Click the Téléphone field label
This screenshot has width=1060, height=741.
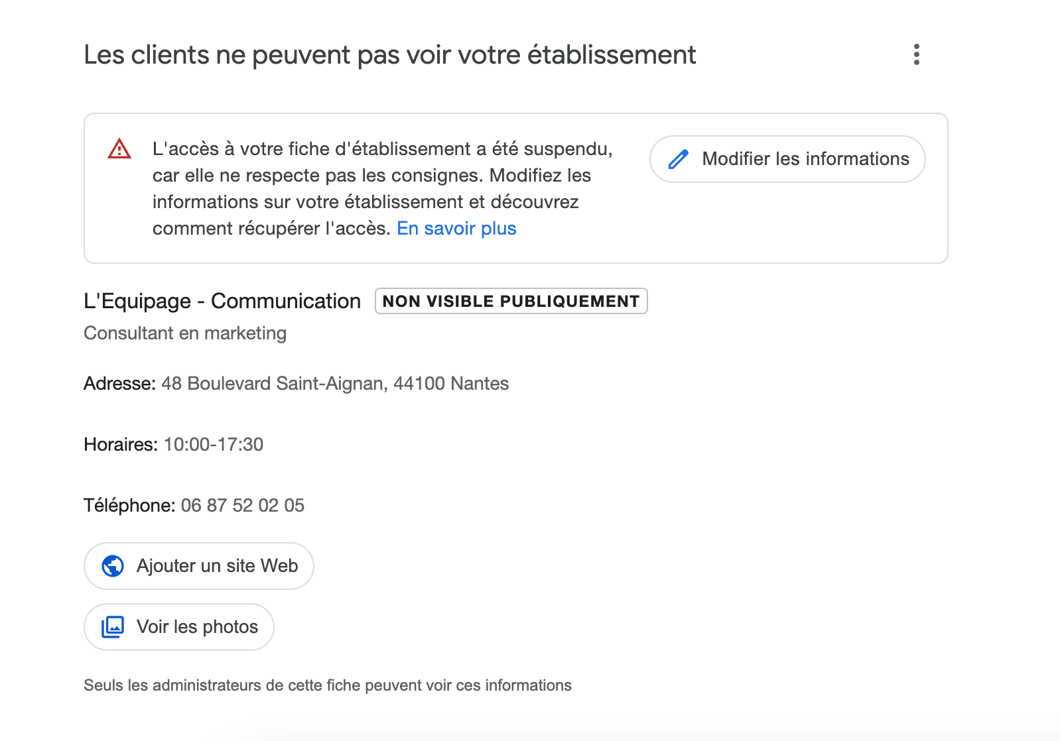pos(129,506)
